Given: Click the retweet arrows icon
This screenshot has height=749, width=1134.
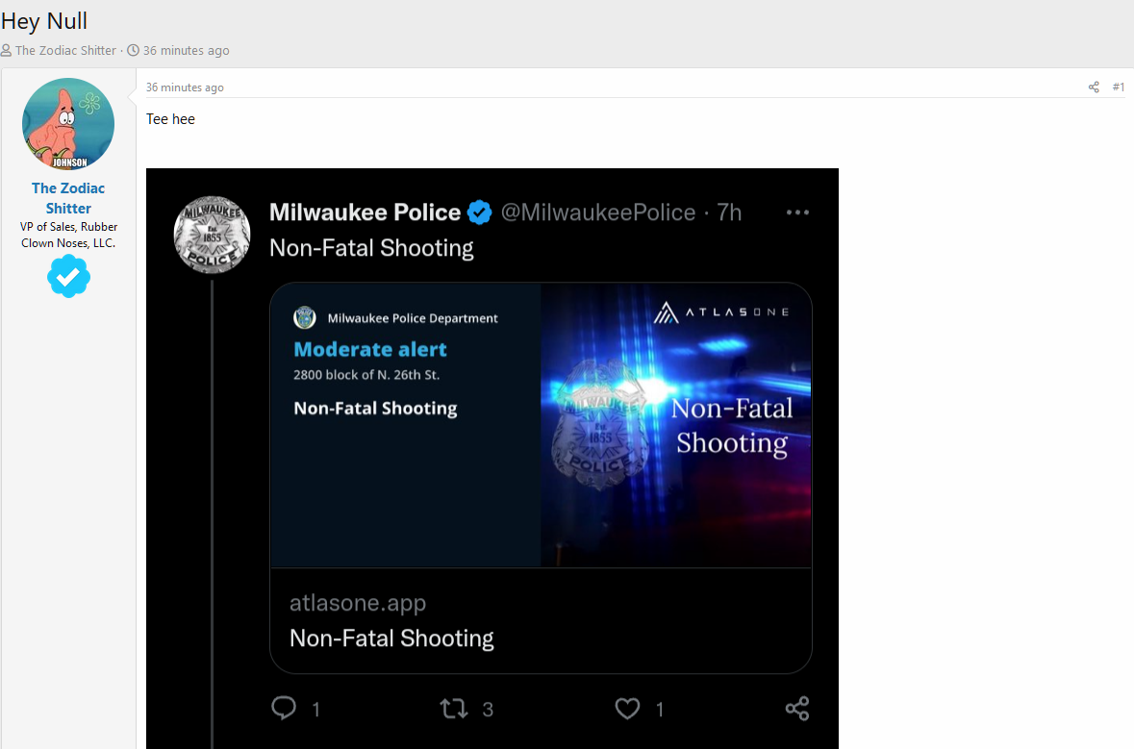Looking at the screenshot, I should pyautogui.click(x=454, y=709).
